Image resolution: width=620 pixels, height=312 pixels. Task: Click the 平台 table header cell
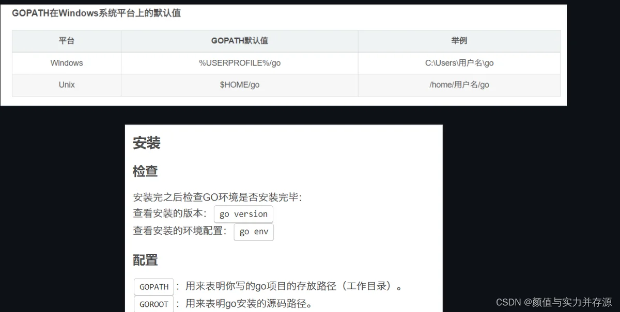tap(67, 41)
